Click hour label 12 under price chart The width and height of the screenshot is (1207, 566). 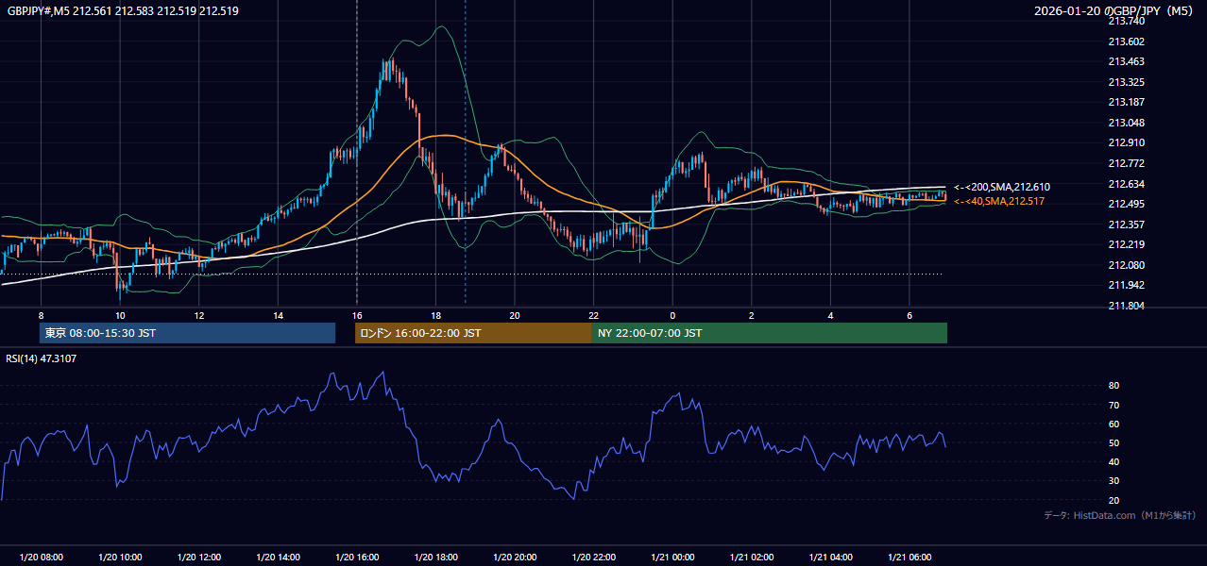click(x=199, y=315)
